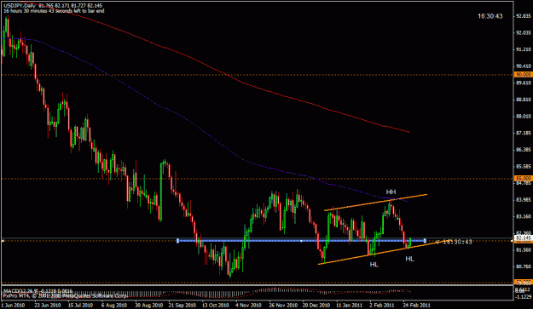Click the 21 Sep 2010 date label

[x=182, y=306]
